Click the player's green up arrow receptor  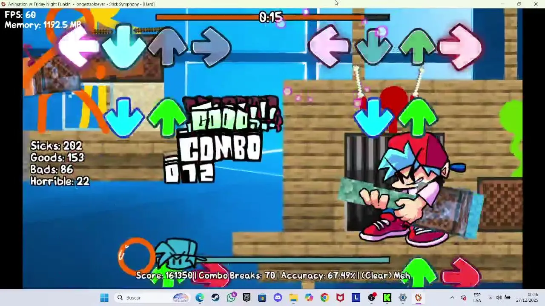coord(417,46)
